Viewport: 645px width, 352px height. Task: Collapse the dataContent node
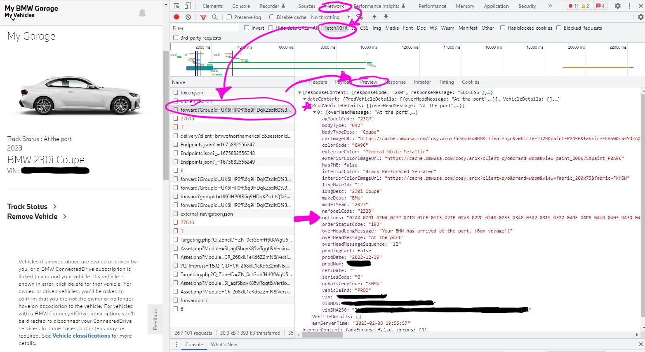pyautogui.click(x=305, y=99)
